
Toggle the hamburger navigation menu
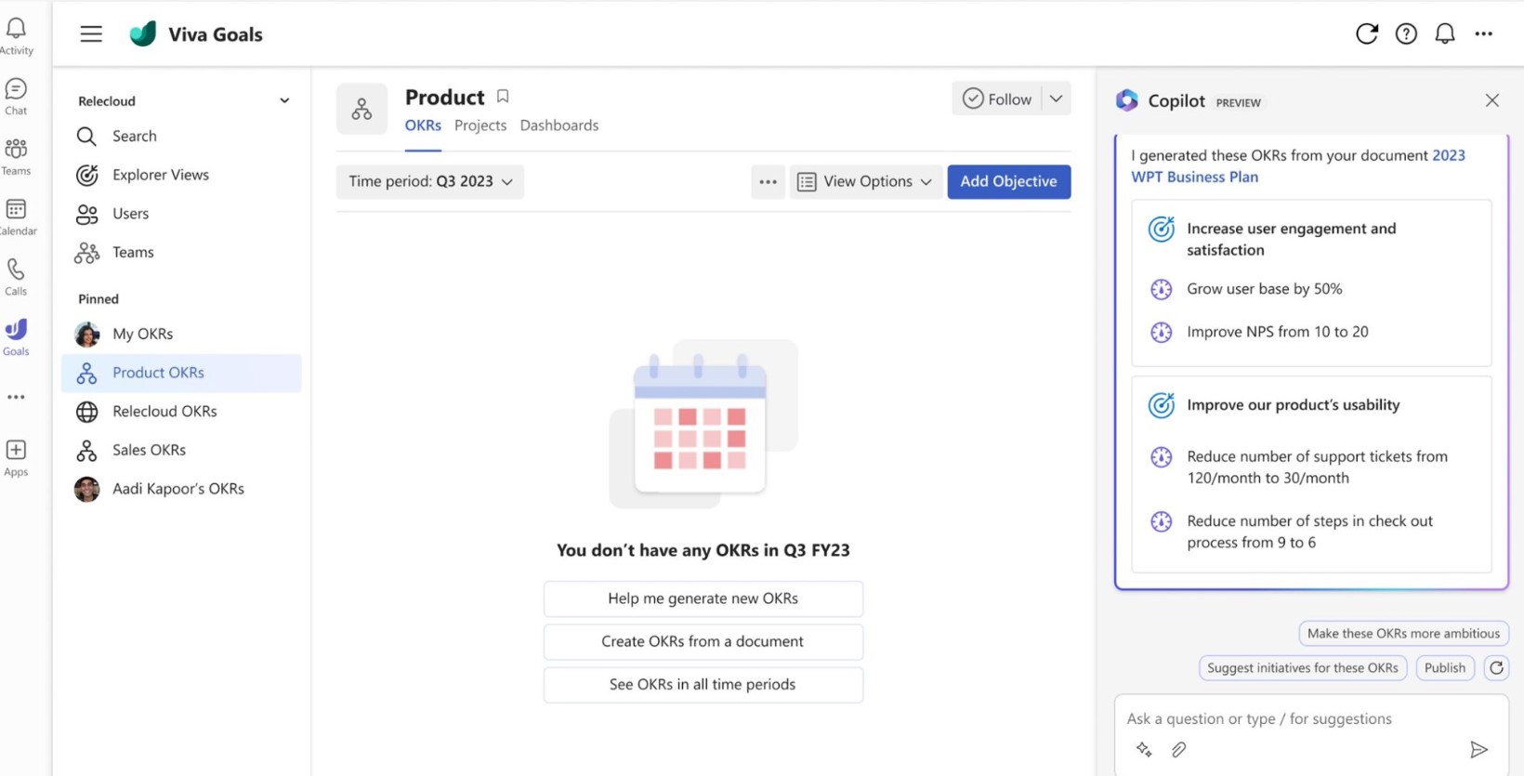click(91, 34)
